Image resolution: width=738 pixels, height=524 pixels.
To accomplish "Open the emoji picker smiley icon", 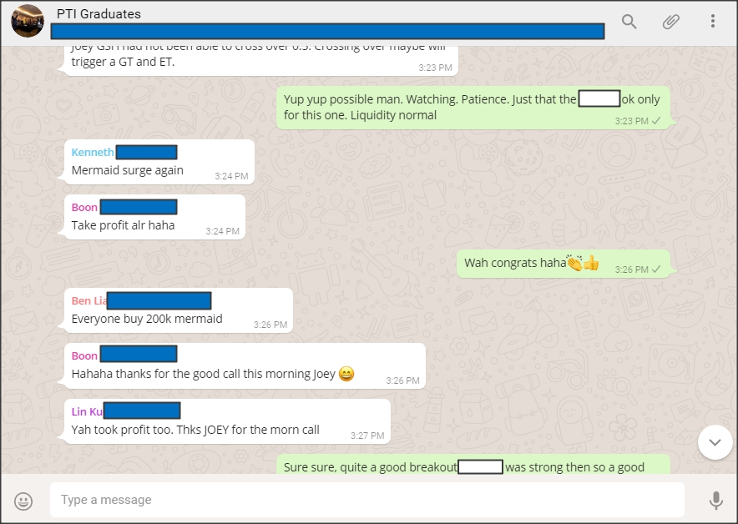I will point(23,501).
